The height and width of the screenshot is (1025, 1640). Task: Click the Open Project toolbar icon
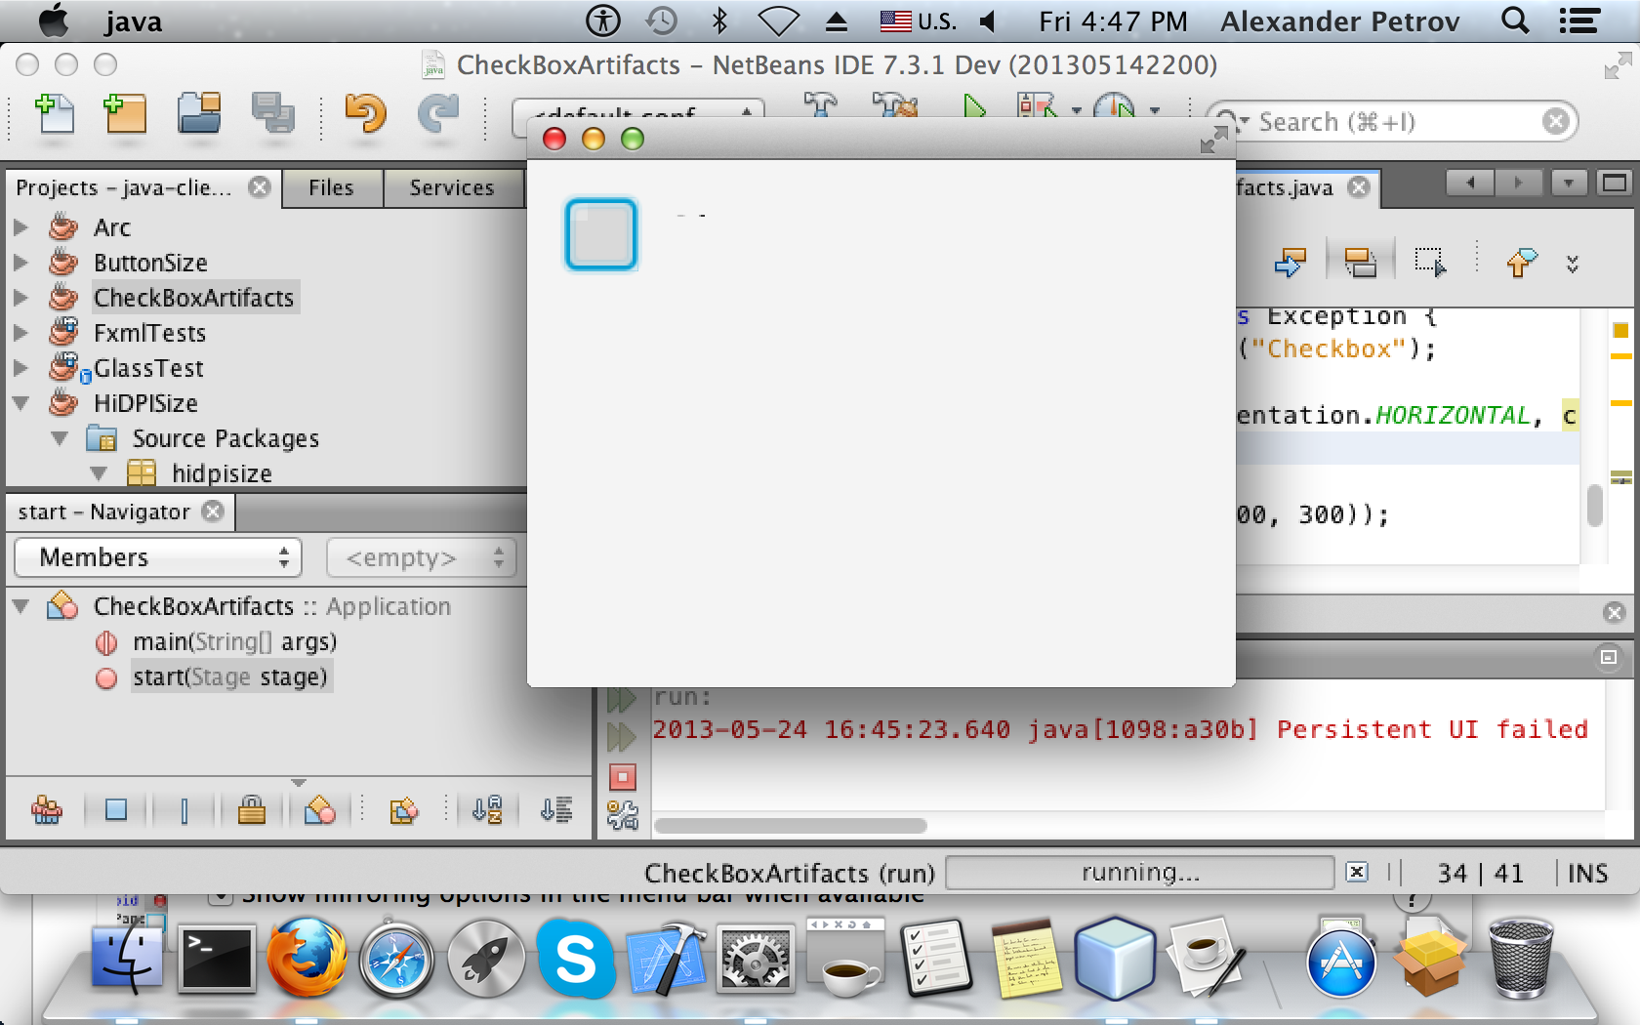199,114
